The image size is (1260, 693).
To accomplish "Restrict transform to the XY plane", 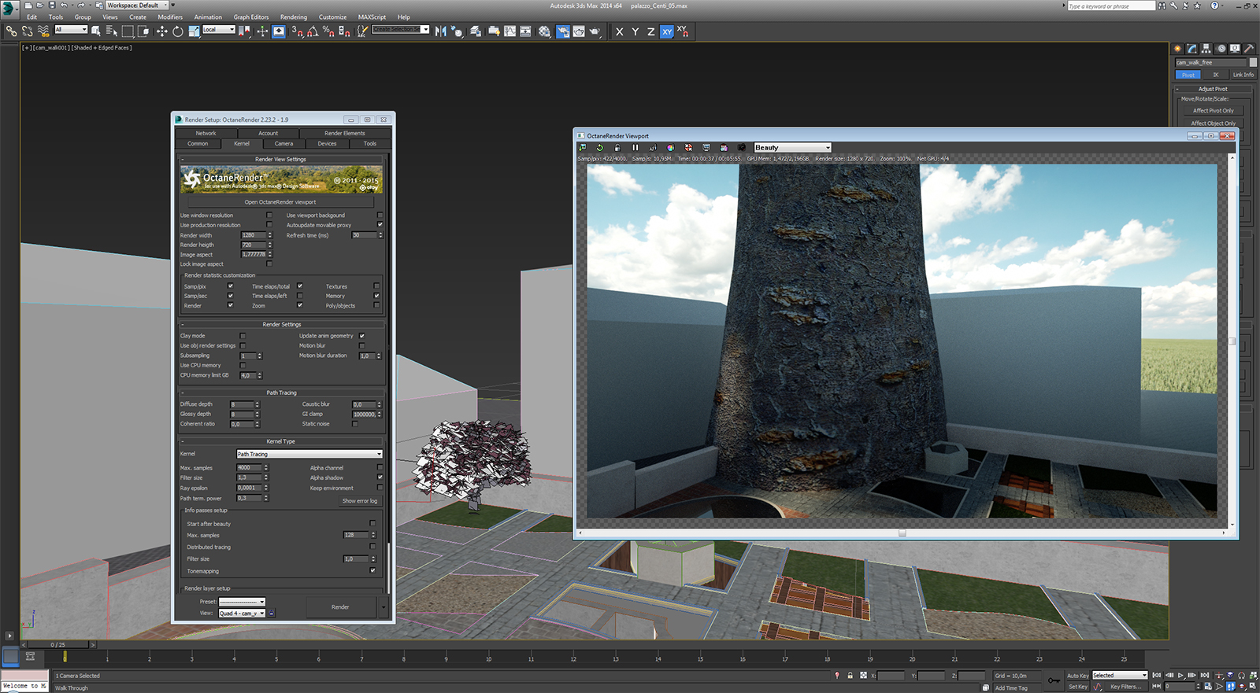I will [x=667, y=31].
